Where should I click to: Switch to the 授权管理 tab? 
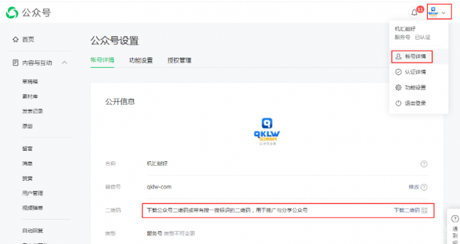(179, 61)
